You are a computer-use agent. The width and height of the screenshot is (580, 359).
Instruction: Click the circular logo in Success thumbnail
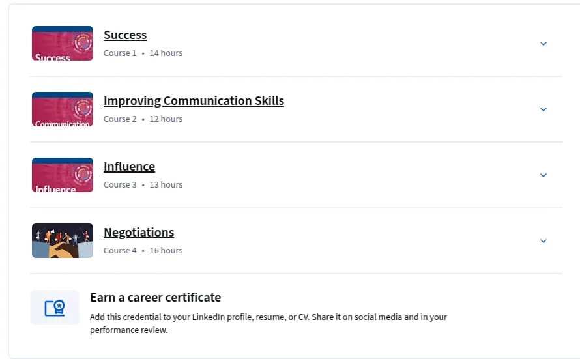point(83,42)
